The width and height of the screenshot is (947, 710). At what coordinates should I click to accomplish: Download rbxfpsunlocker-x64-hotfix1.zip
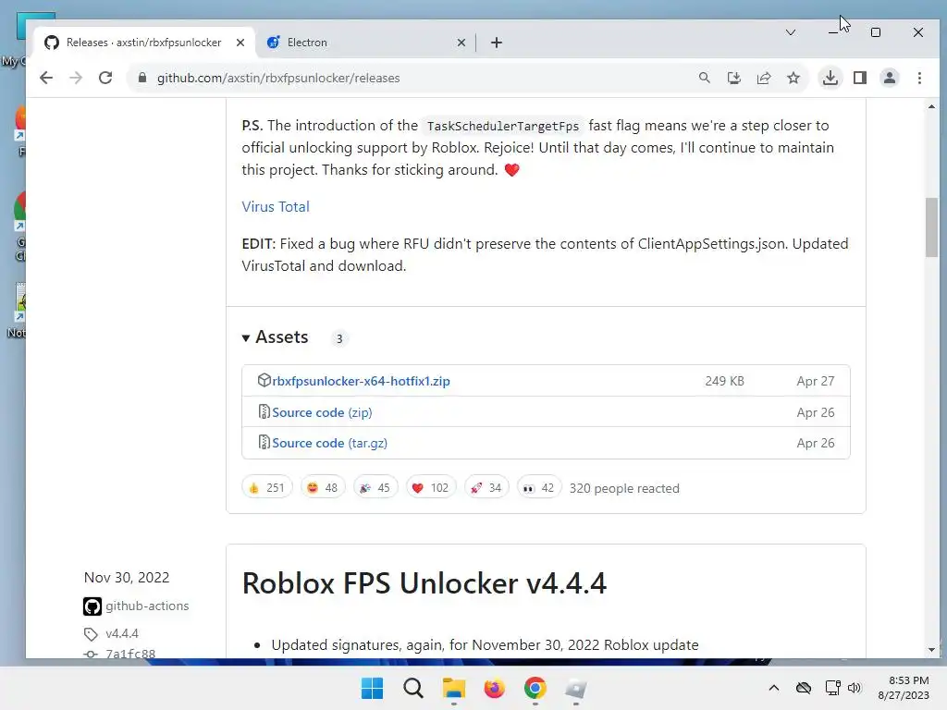(x=361, y=381)
